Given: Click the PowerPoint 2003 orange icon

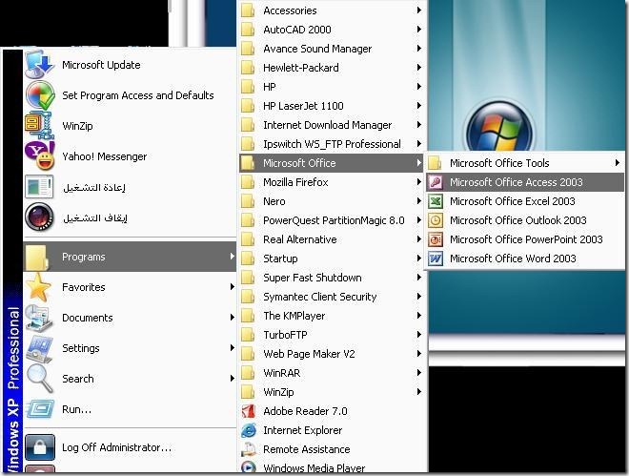Looking at the screenshot, I should pos(436,239).
